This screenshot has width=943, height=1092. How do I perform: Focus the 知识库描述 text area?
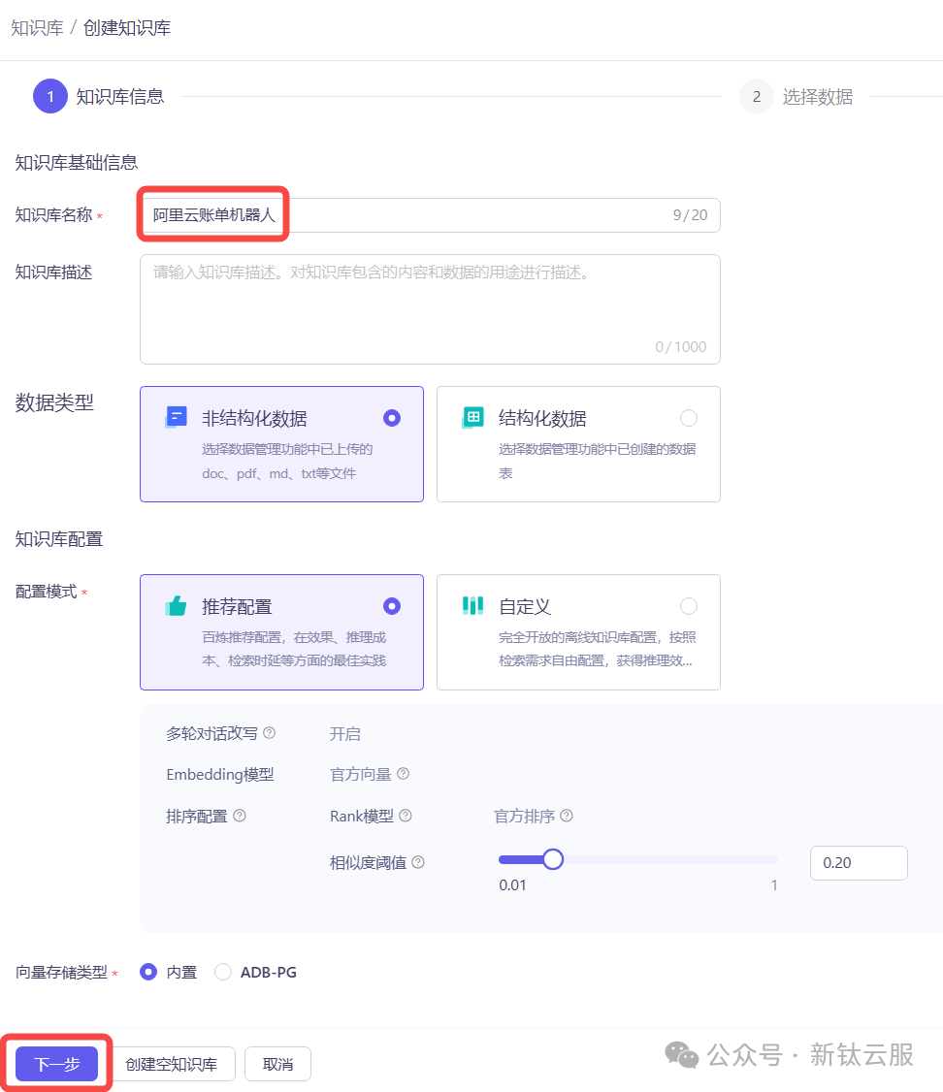pos(430,309)
